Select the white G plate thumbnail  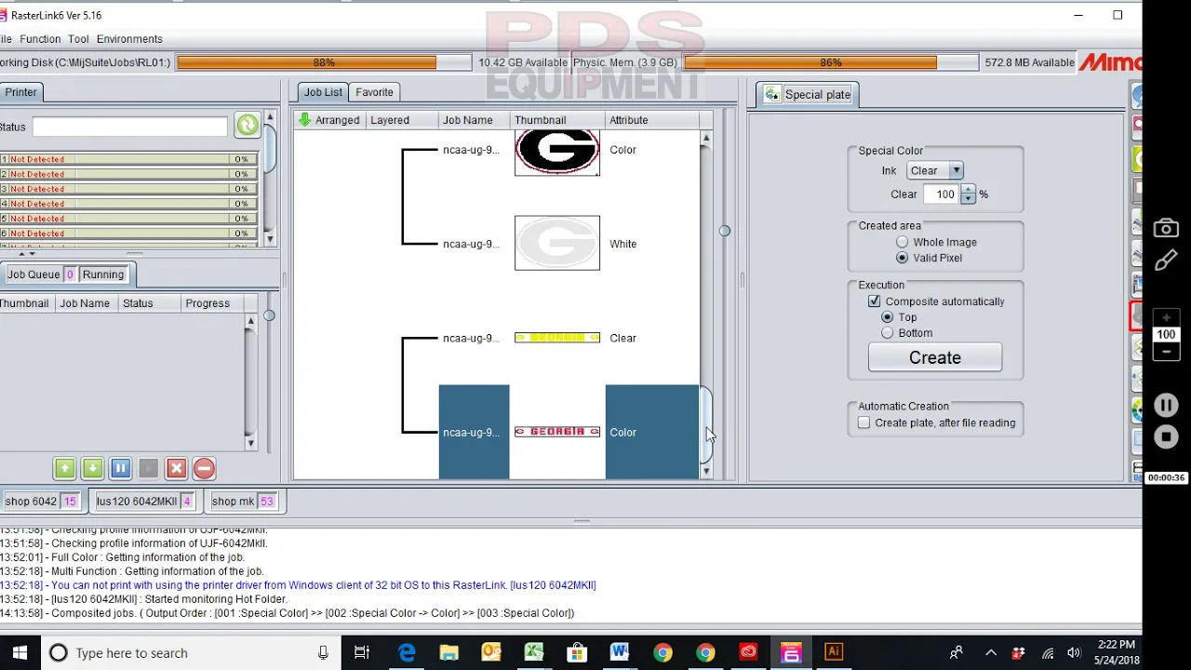(557, 243)
